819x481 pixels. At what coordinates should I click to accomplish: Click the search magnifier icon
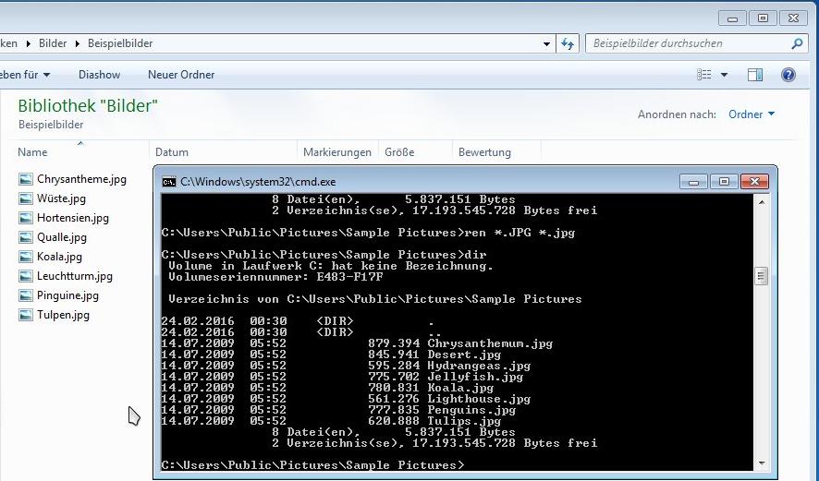(797, 43)
